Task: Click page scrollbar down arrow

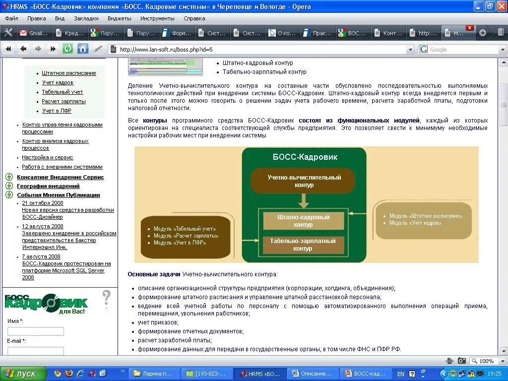Action: (503, 351)
